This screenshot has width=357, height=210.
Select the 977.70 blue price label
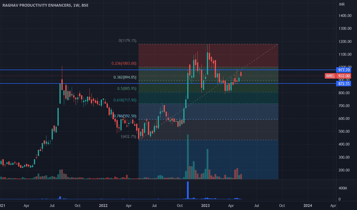click(x=344, y=70)
